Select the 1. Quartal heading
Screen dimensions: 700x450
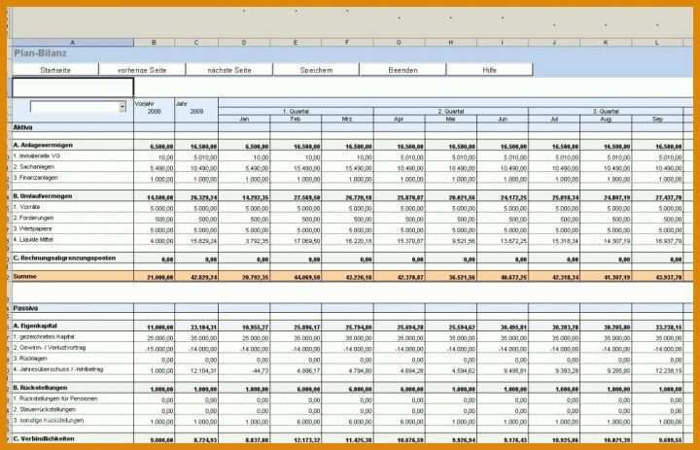point(296,111)
